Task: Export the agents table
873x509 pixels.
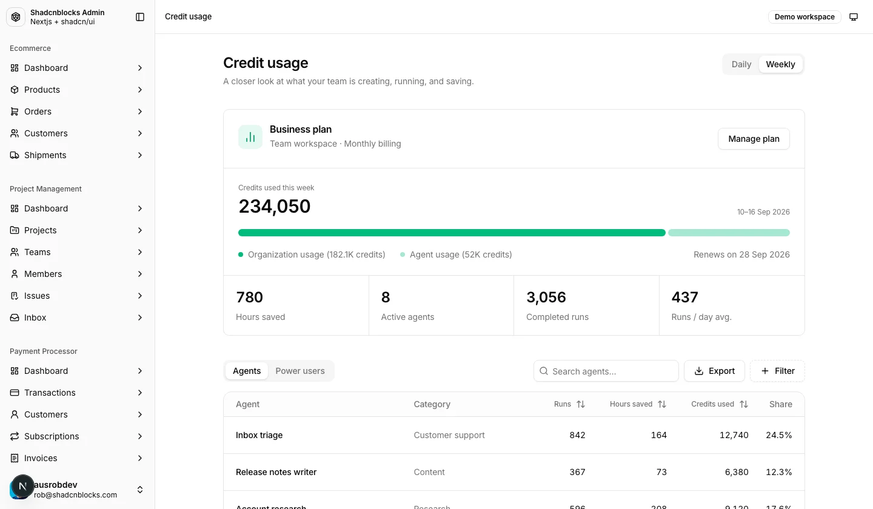Action: [x=714, y=371]
